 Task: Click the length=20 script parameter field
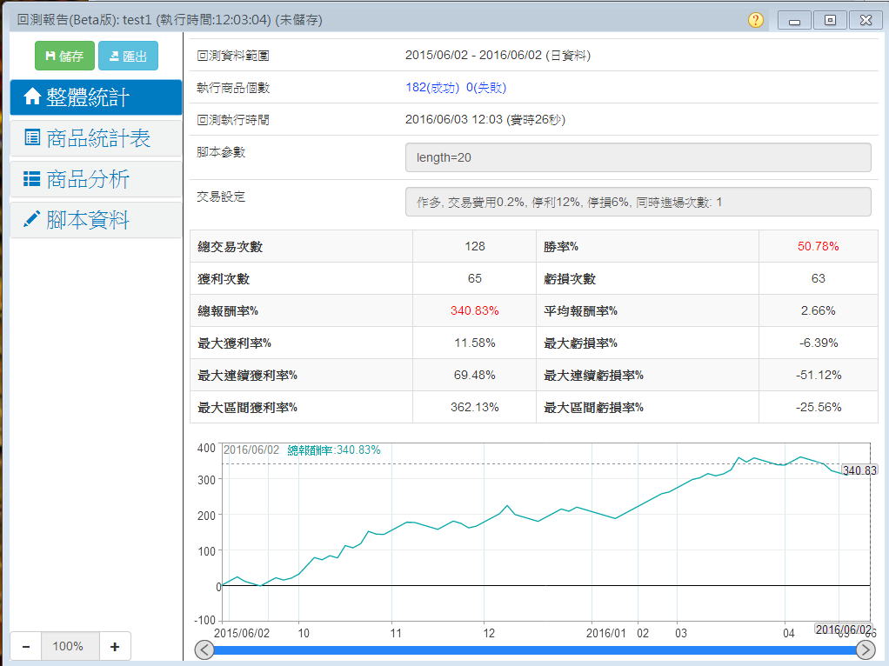(638, 158)
